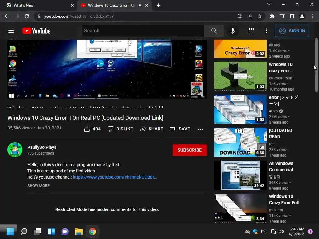
Task: Open PaullyBoiPlays channel name link
Action: tap(42, 147)
